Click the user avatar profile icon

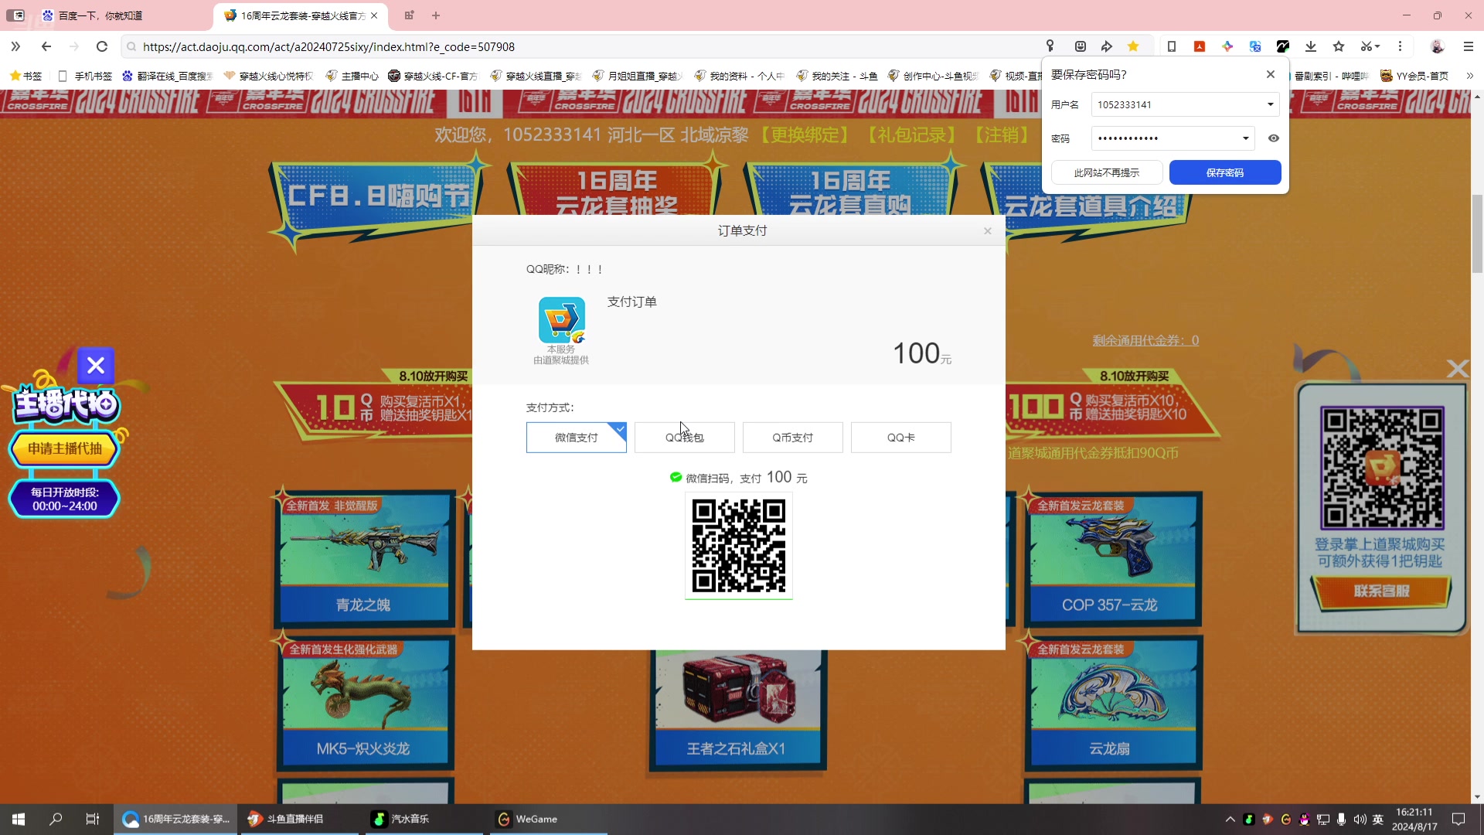pyautogui.click(x=1438, y=46)
